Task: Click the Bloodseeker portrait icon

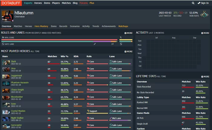Action: tap(6, 98)
